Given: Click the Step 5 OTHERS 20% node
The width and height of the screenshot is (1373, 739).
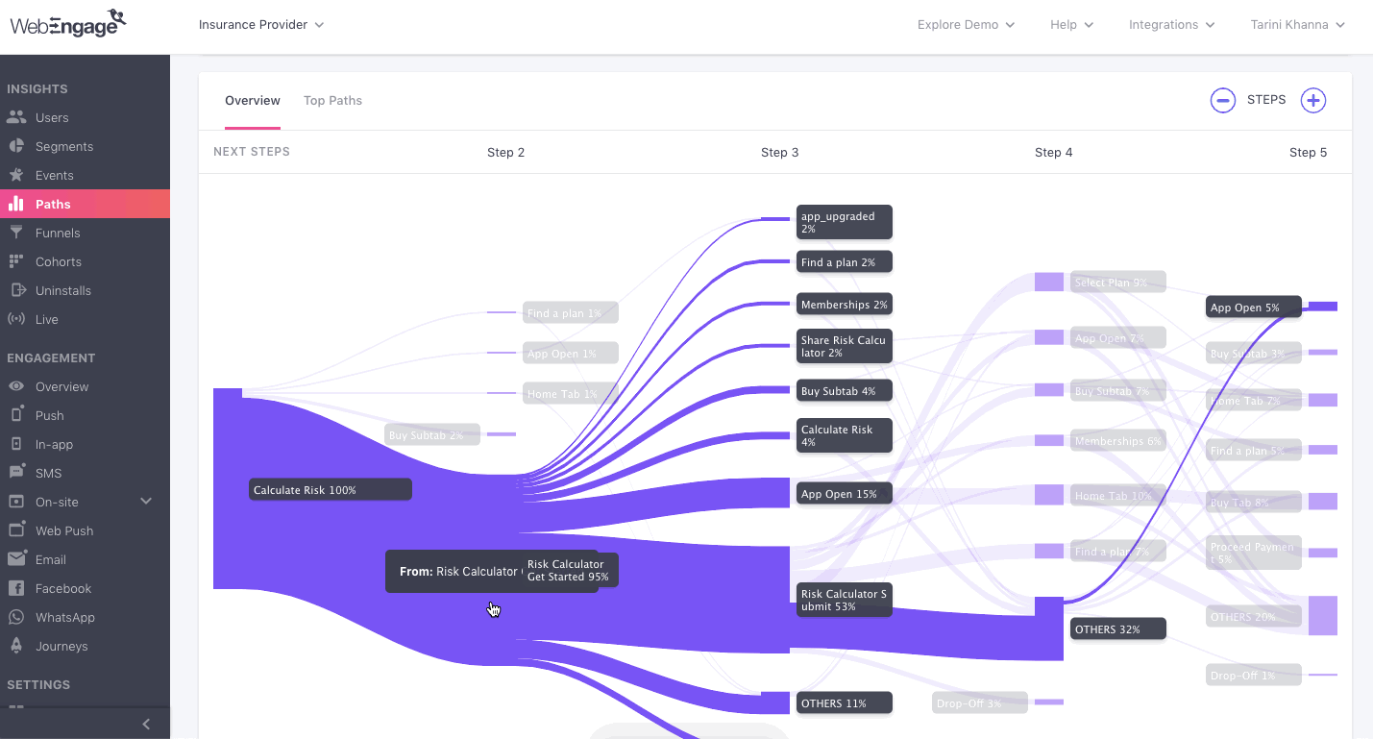Looking at the screenshot, I should tap(1254, 617).
